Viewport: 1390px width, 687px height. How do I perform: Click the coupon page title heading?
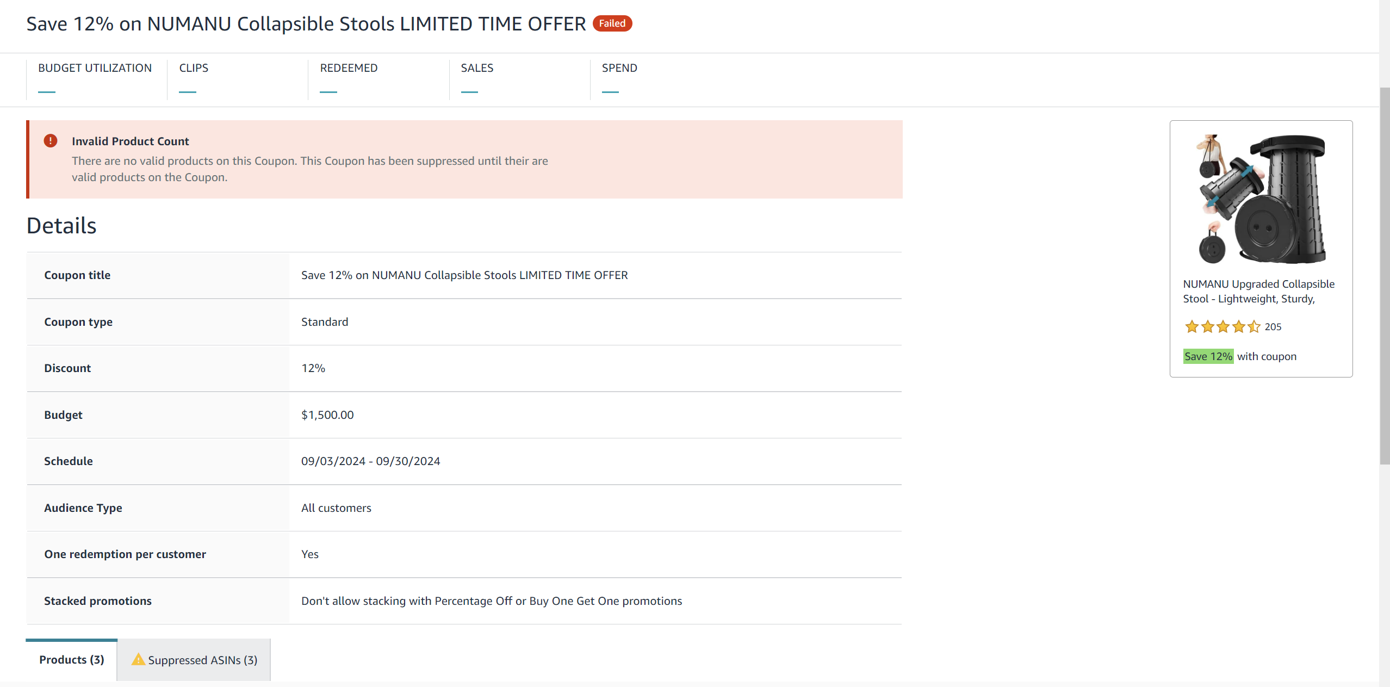coord(306,24)
